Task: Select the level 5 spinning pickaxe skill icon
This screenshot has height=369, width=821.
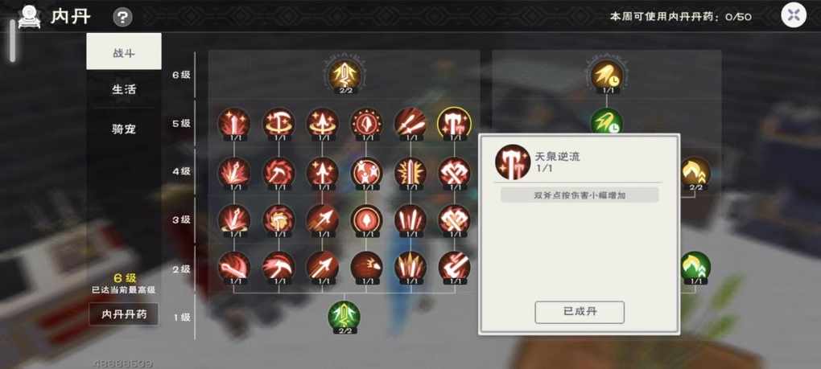Action: [x=278, y=124]
